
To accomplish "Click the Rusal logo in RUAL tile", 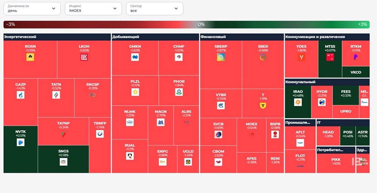I will tap(130, 156).
